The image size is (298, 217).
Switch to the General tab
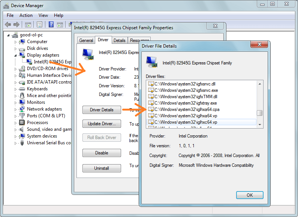coord(86,40)
